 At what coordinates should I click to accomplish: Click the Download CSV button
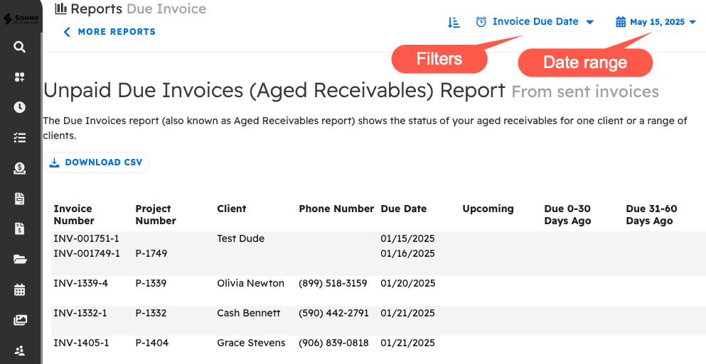click(97, 162)
